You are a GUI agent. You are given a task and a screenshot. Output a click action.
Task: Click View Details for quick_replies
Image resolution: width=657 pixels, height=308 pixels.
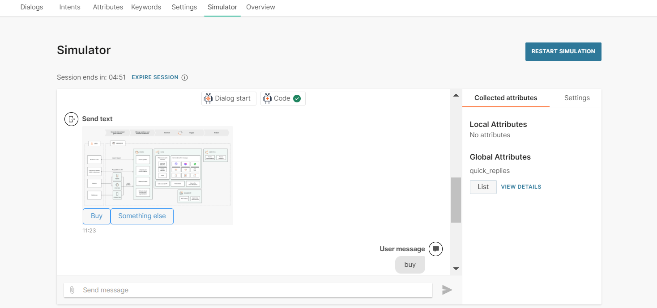521,187
